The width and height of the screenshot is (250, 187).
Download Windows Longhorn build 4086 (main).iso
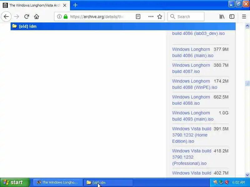(193, 52)
